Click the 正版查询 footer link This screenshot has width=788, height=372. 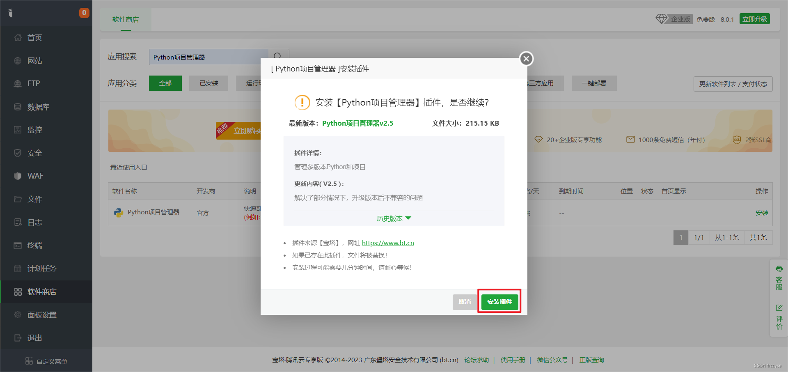point(591,360)
